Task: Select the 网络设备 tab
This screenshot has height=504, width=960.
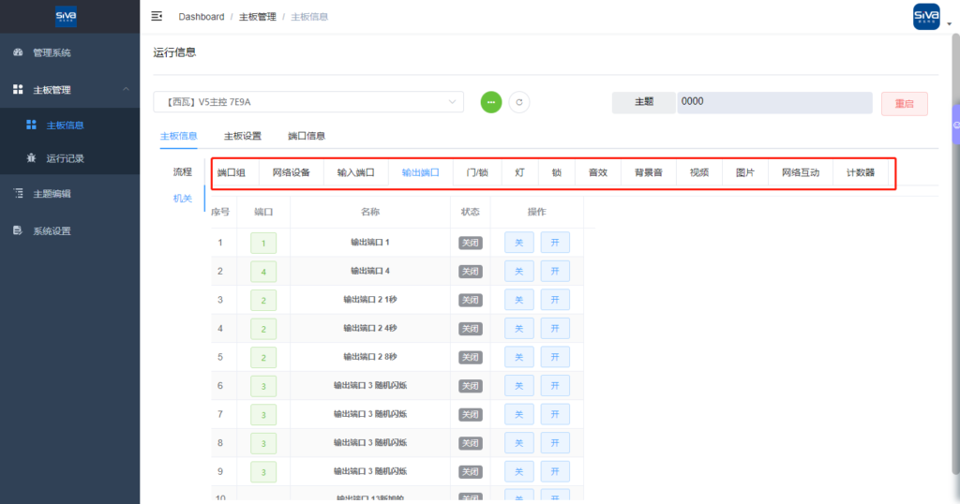Action: click(x=291, y=173)
